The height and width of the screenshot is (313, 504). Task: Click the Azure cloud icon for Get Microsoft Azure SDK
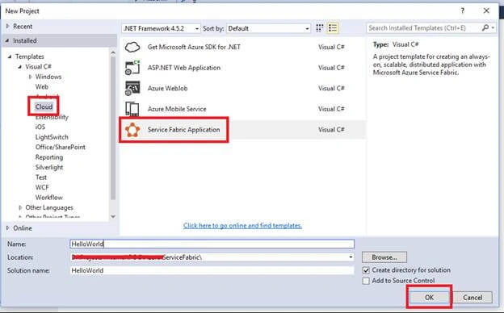[132, 47]
